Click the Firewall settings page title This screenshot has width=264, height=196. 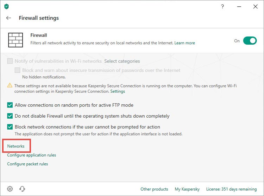click(x=39, y=18)
